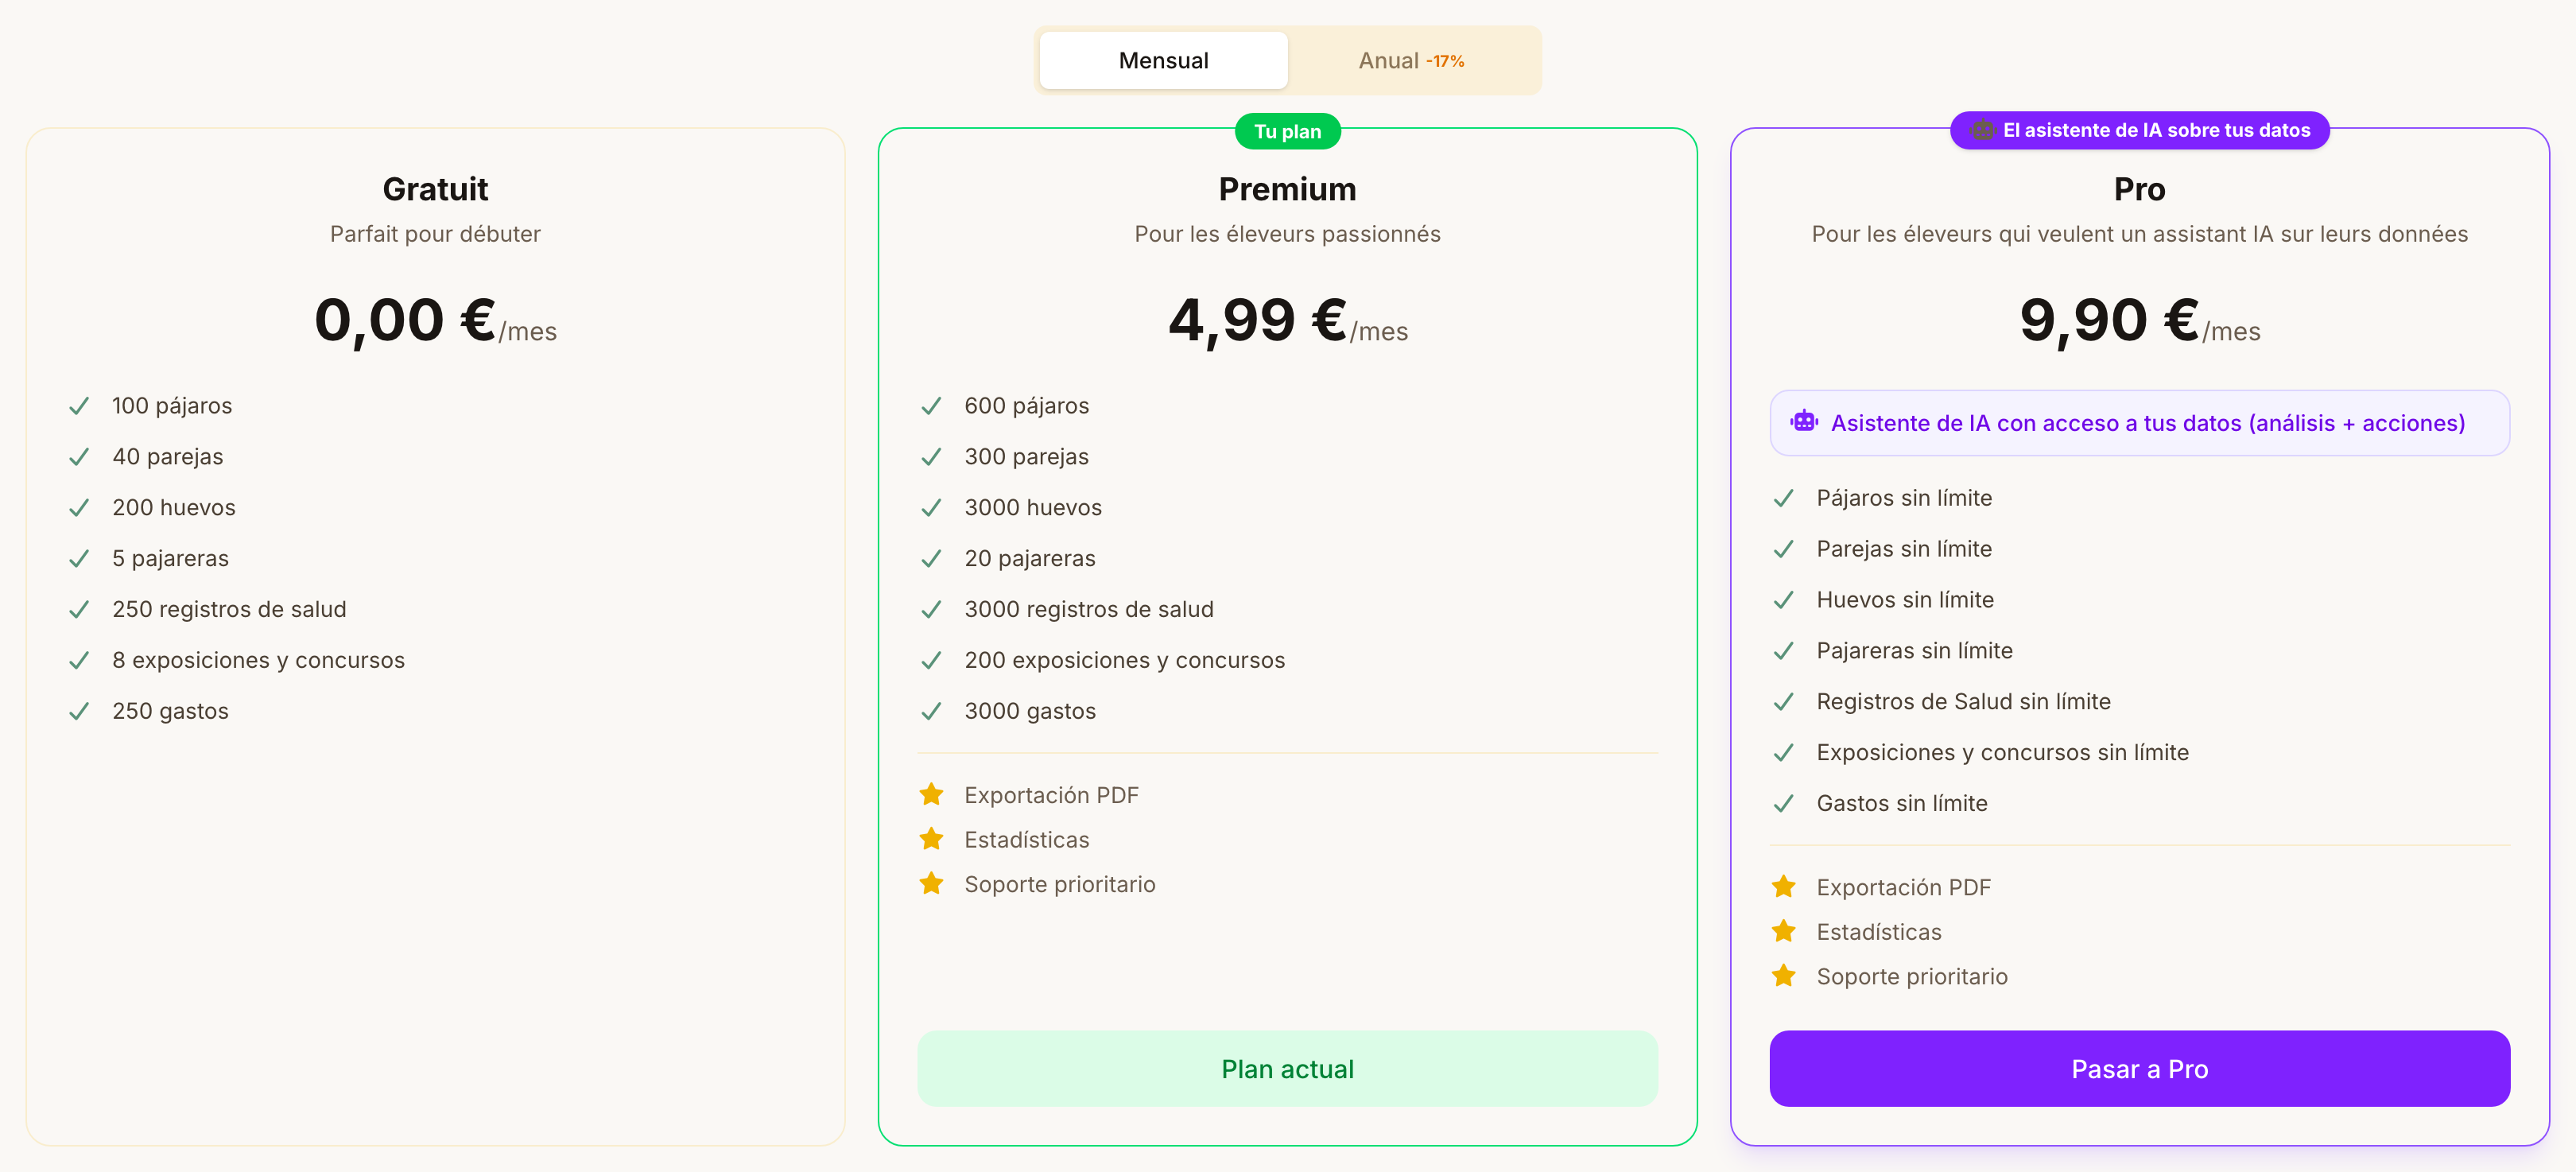This screenshot has width=2576, height=1172.
Task: Click the Tu plan badge
Action: pyautogui.click(x=1287, y=131)
